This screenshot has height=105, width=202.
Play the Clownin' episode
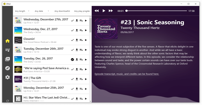point(86,40)
